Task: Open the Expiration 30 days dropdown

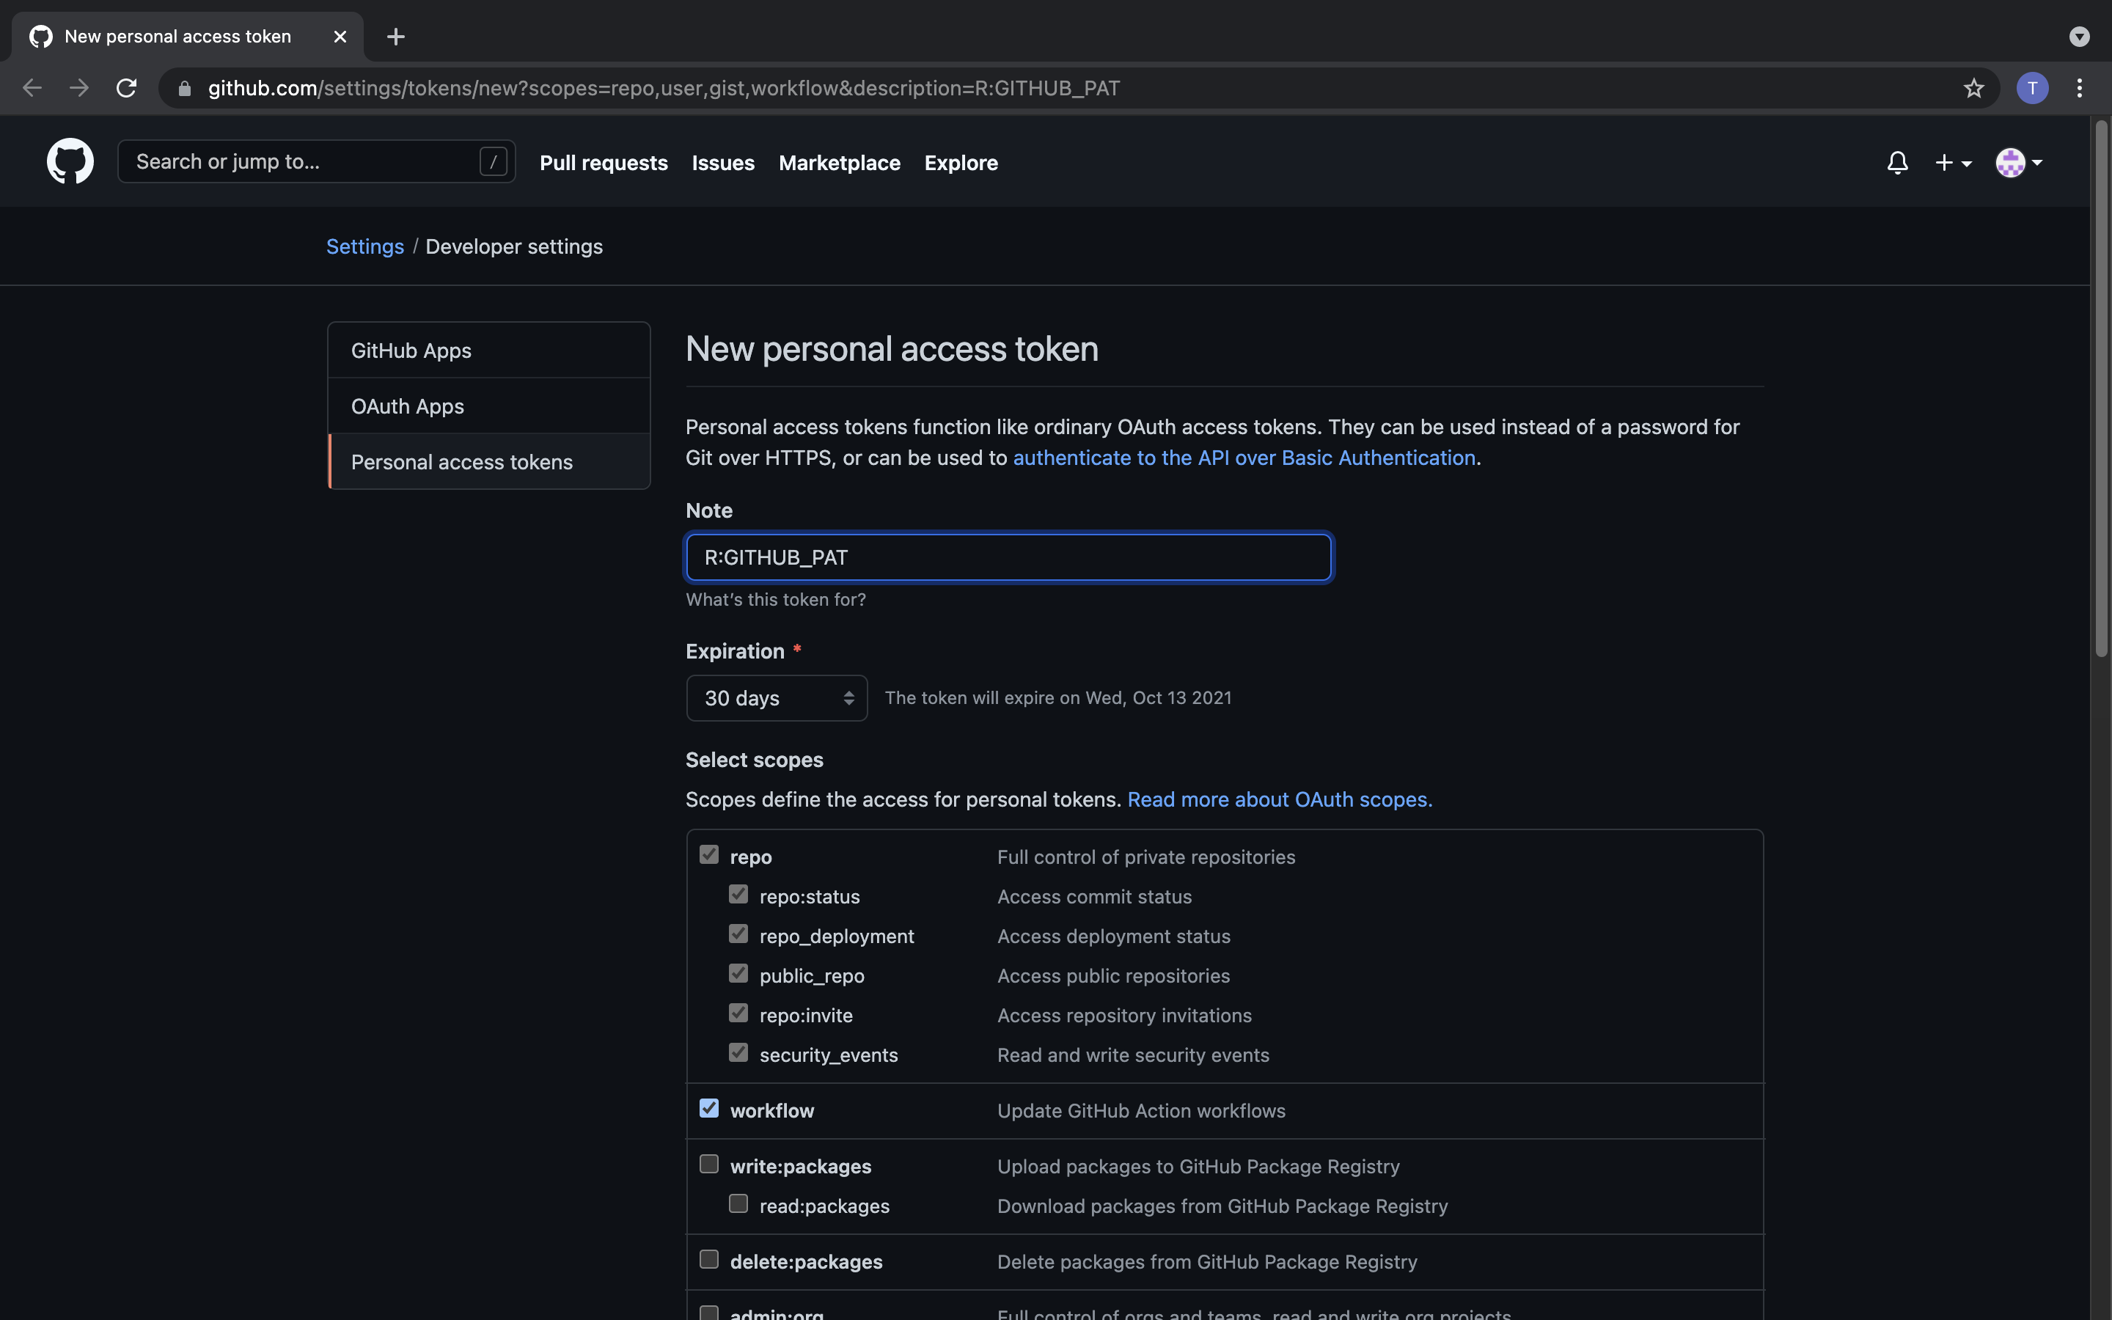Action: [776, 698]
